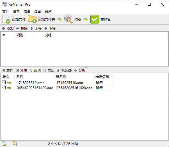Click 确定 in the 065462025161420.aac row

[99, 88]
